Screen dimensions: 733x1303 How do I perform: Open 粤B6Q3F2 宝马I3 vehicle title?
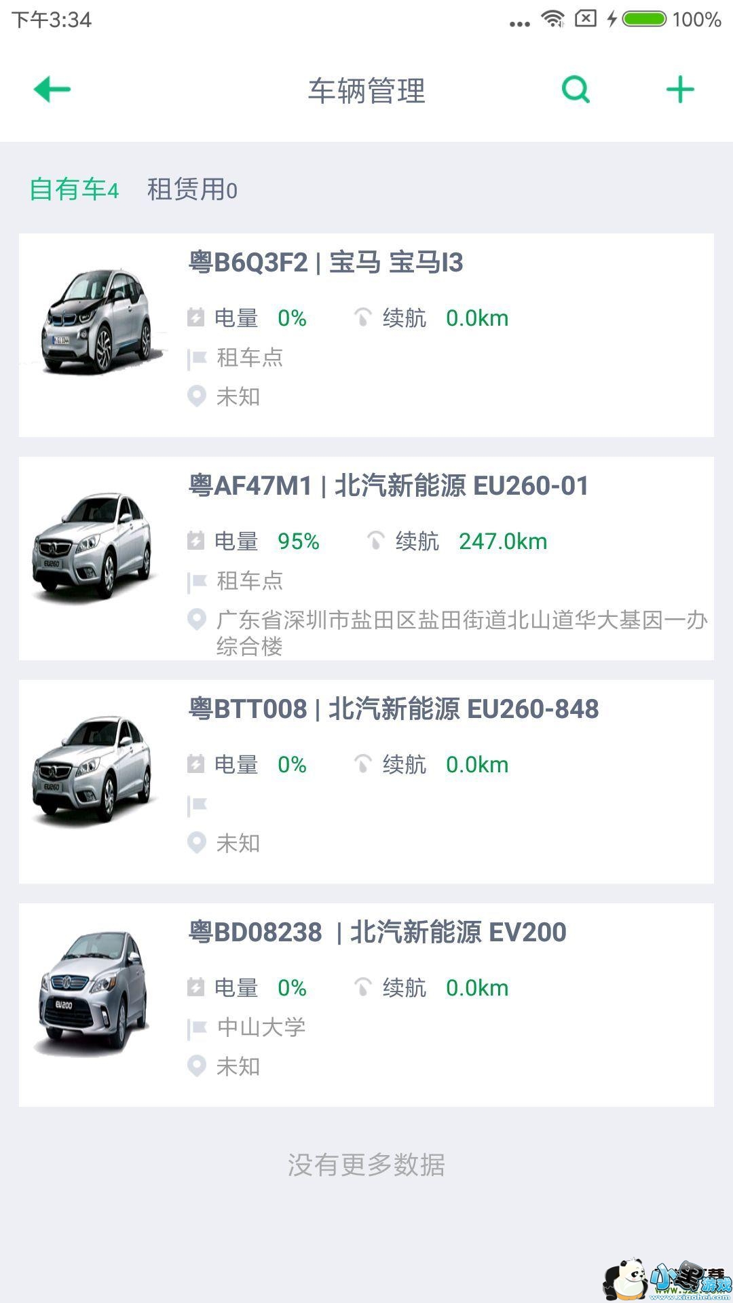326,263
